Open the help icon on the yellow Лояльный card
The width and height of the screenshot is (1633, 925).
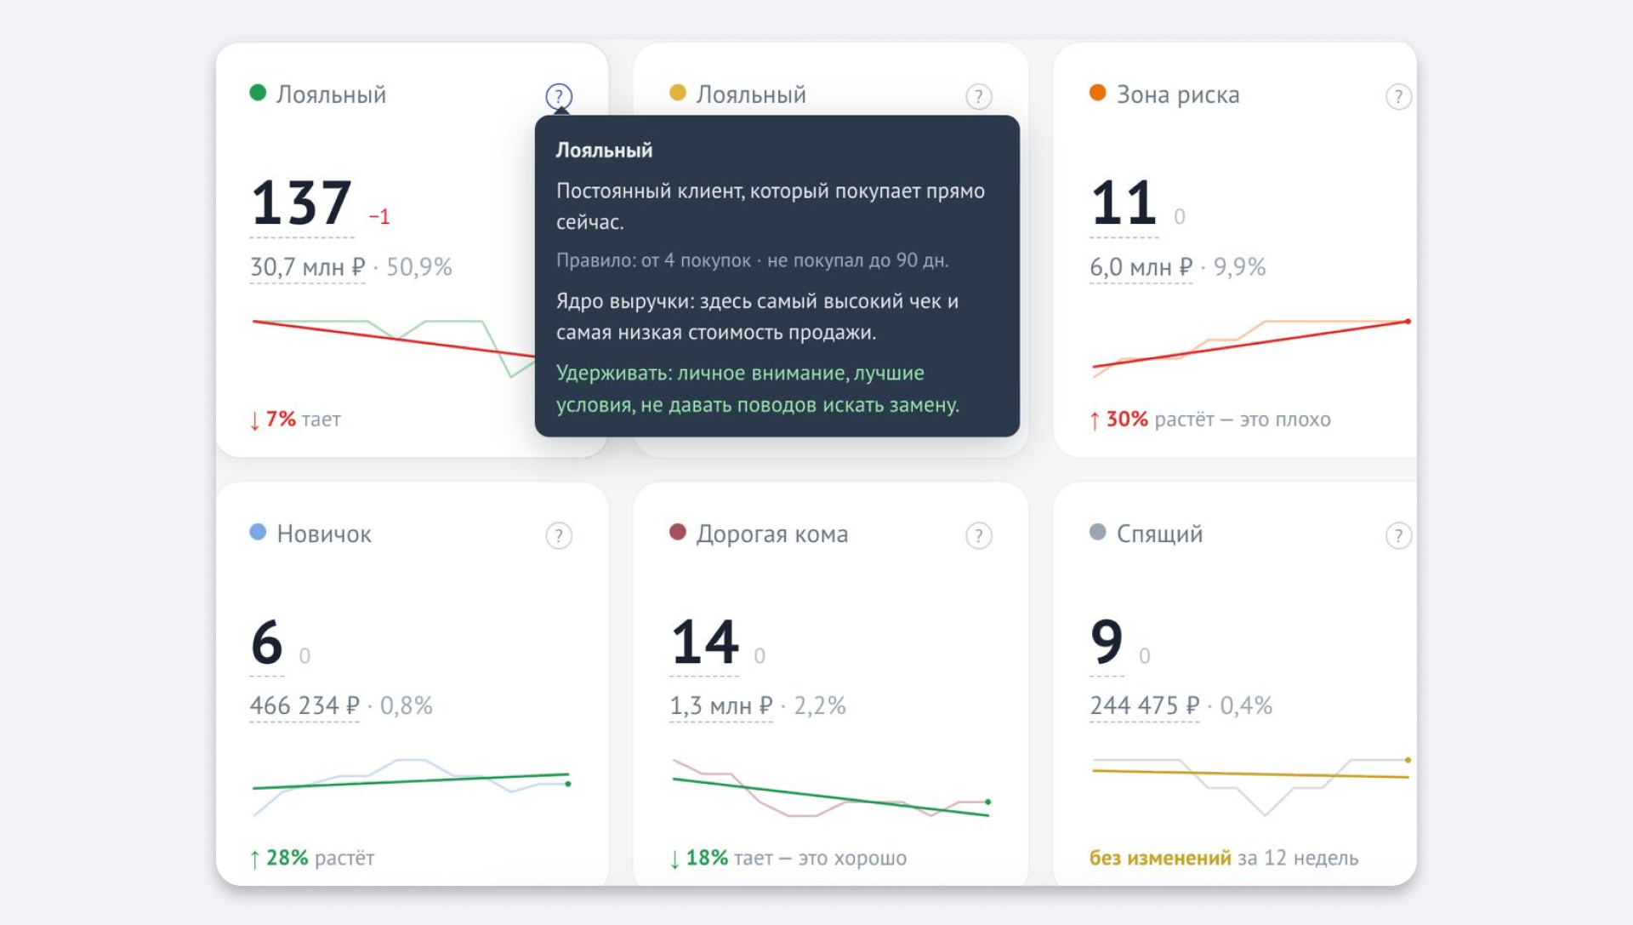tap(979, 96)
